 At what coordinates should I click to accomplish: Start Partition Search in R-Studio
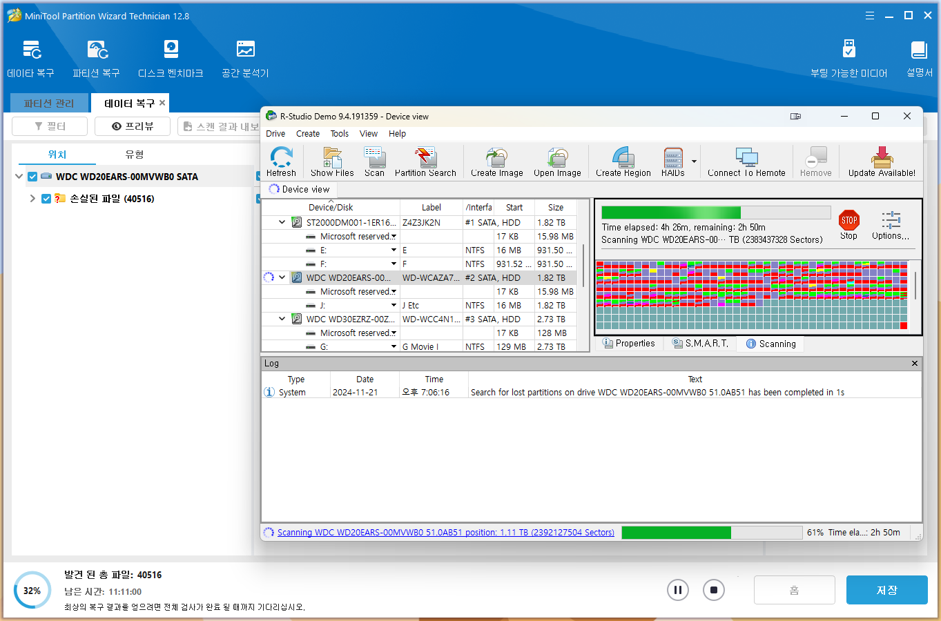click(x=425, y=162)
